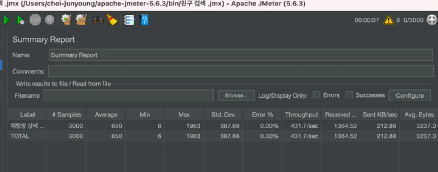Open the Configure button
Image resolution: width=438 pixels, height=172 pixels.
(x=410, y=95)
